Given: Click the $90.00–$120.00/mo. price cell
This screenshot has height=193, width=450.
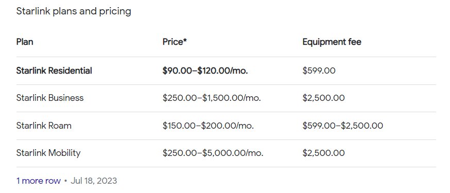Looking at the screenshot, I should click(205, 71).
